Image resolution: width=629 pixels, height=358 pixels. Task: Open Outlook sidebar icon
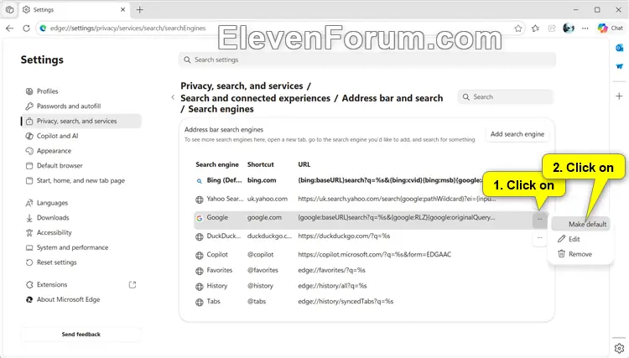pos(620,48)
